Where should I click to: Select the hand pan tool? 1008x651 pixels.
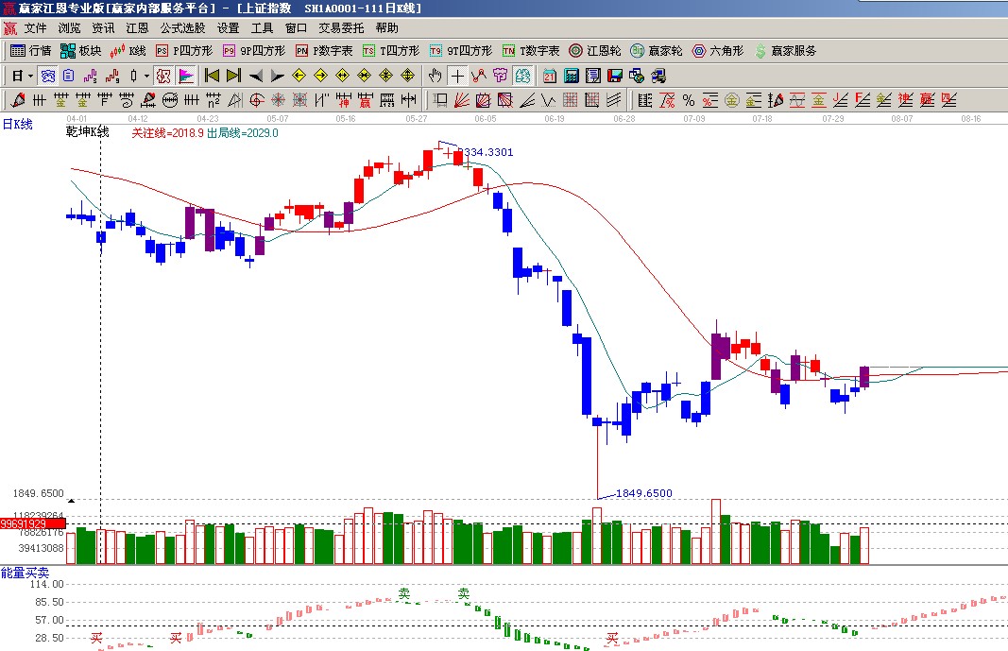coord(435,76)
